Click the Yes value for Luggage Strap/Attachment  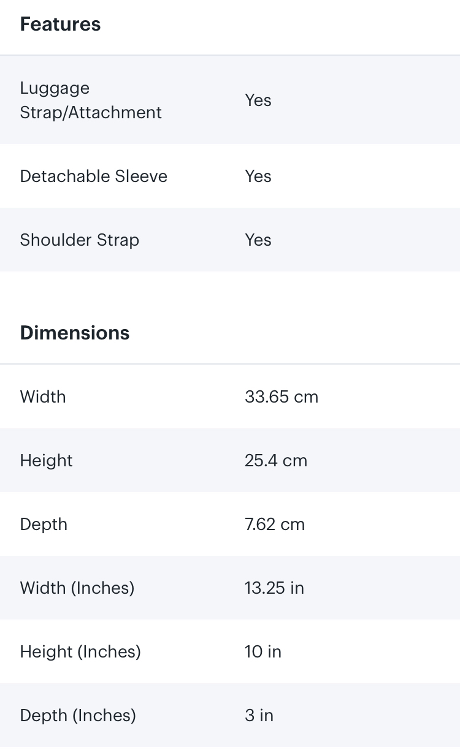(x=258, y=100)
